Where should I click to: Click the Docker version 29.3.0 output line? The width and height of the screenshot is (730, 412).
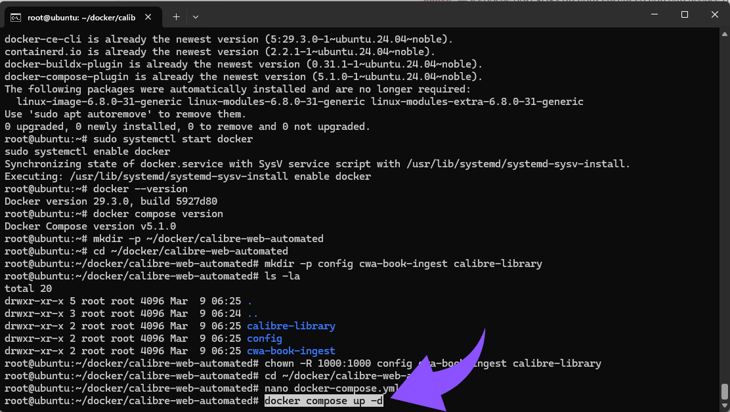point(110,201)
